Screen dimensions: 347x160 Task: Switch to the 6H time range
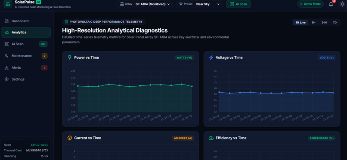[313, 22]
